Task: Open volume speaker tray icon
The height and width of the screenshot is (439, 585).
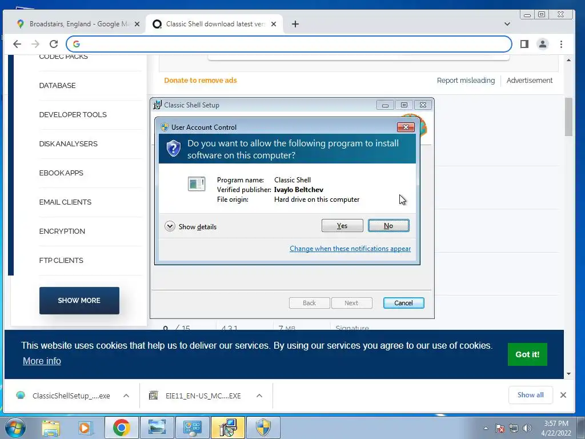Action: coord(527,428)
